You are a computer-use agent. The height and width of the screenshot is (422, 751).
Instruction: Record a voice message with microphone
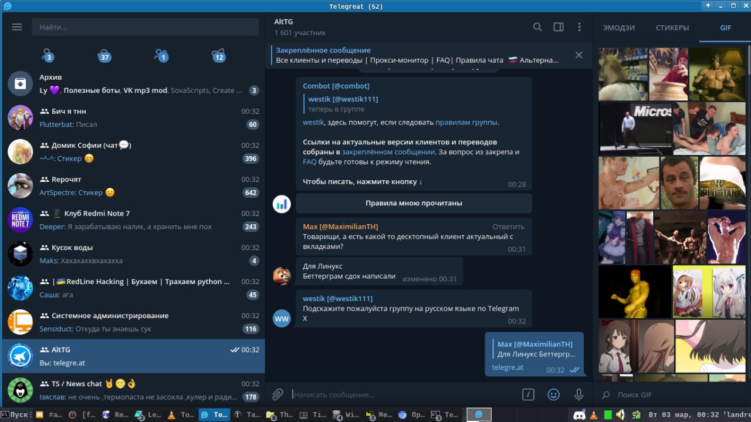coord(579,394)
